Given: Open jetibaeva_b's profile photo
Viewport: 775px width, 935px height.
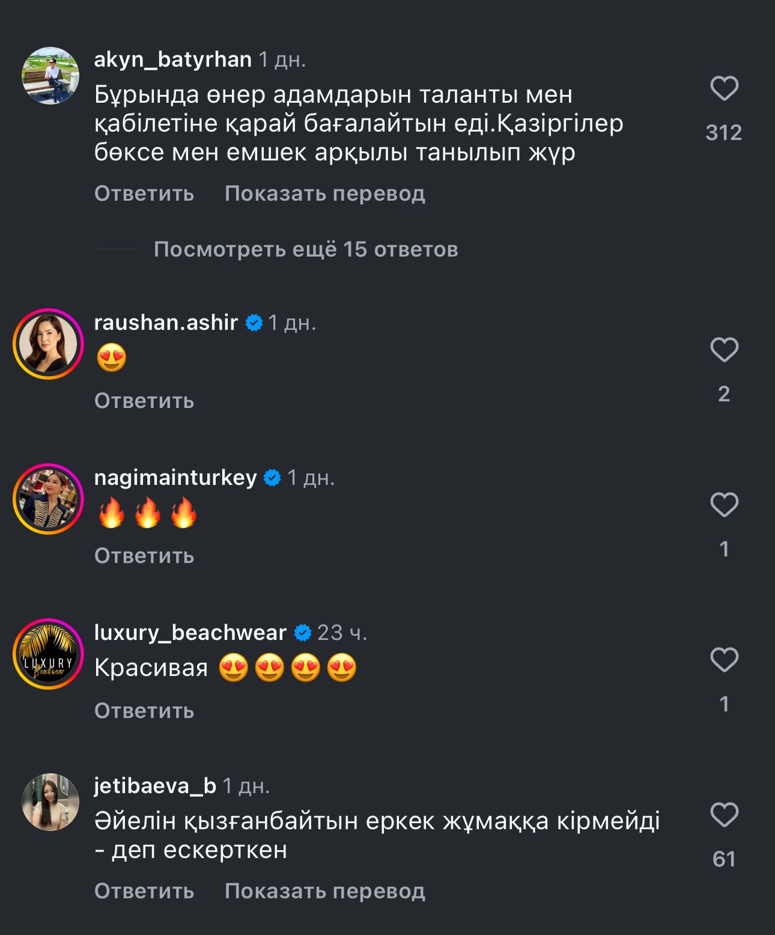Looking at the screenshot, I should pos(50,802).
